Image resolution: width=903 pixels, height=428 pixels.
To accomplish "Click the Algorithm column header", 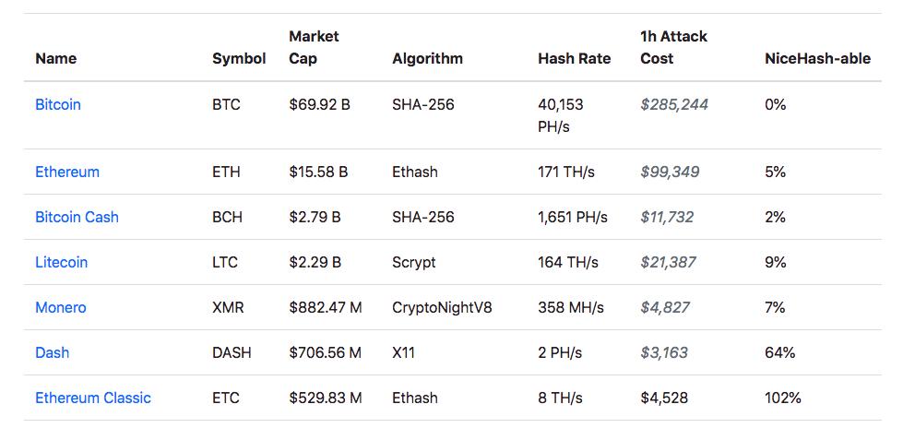I will tap(427, 58).
